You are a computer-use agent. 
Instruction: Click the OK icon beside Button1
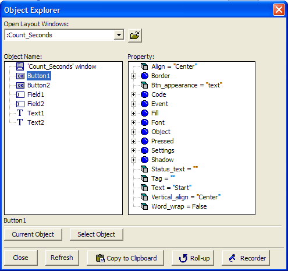click(x=20, y=76)
